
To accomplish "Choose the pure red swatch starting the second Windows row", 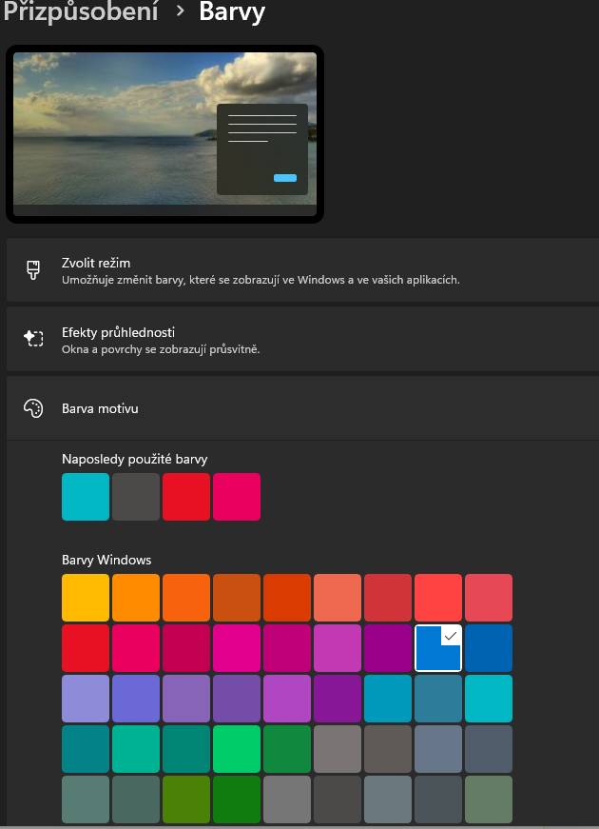I will point(86,648).
